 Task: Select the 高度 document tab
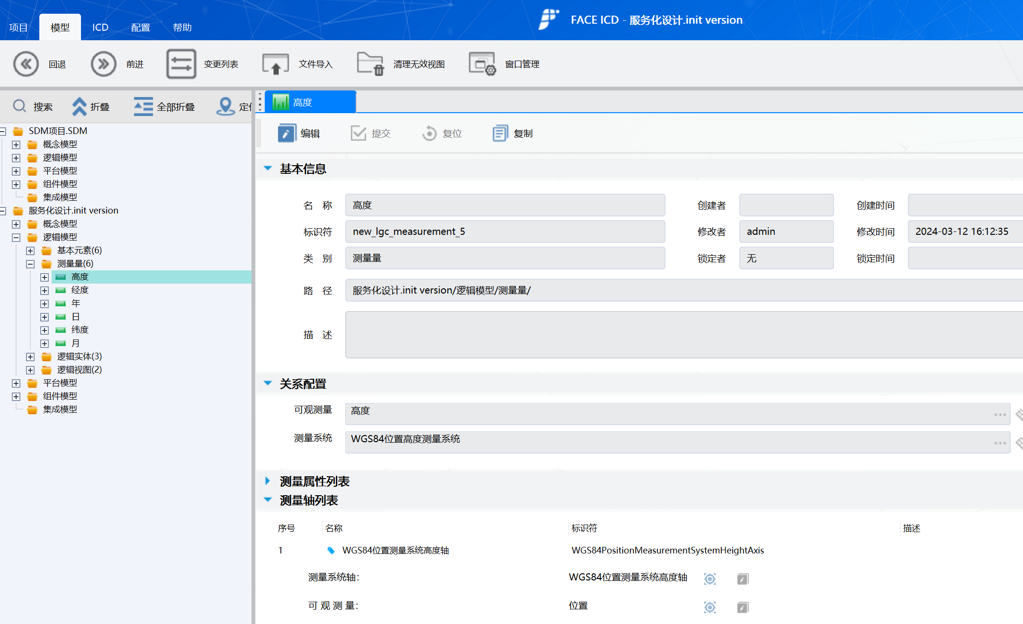pyautogui.click(x=310, y=102)
